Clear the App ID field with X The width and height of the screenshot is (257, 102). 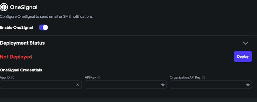[x=78, y=85]
